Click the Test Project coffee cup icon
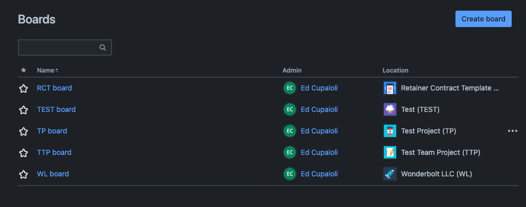 390,131
